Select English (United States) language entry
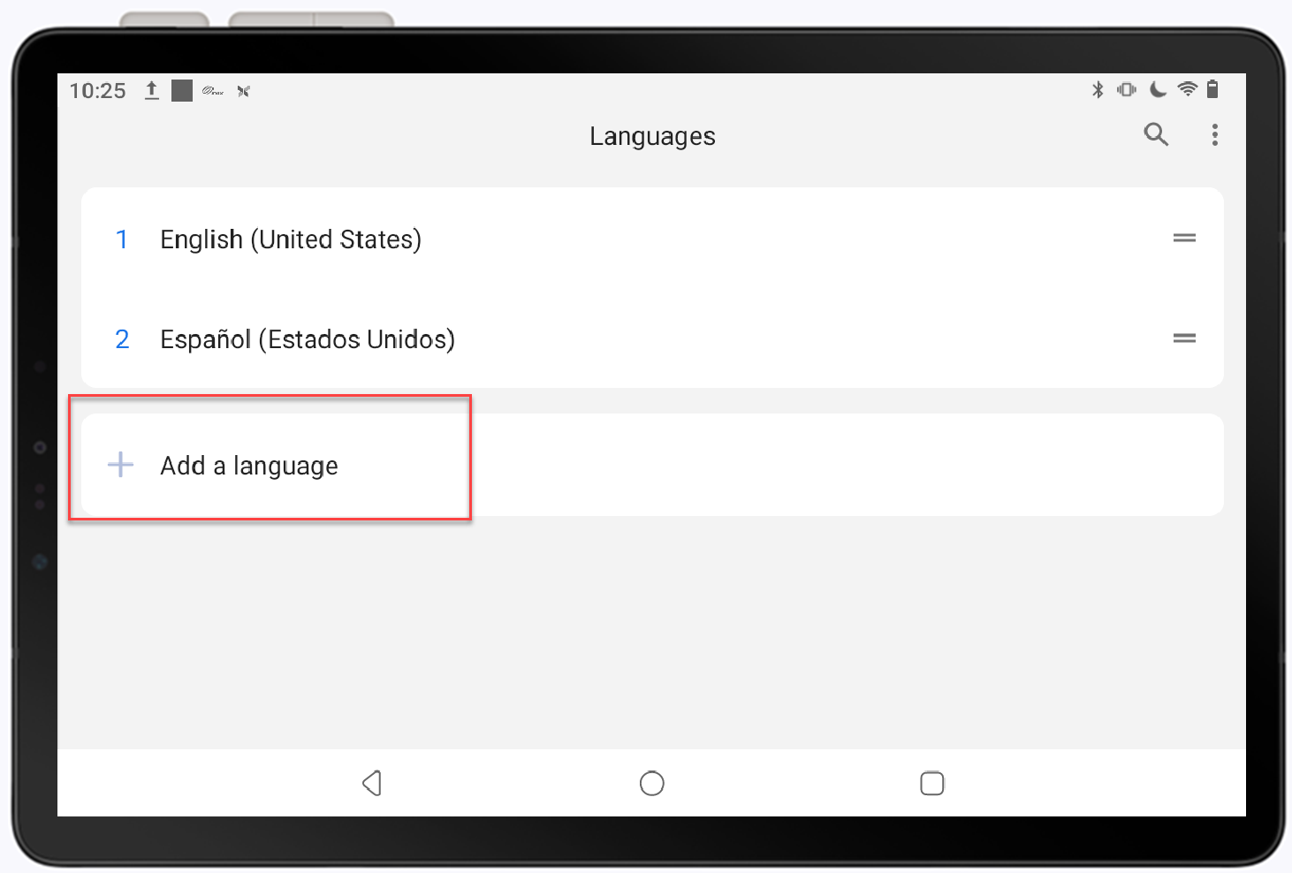 click(291, 239)
